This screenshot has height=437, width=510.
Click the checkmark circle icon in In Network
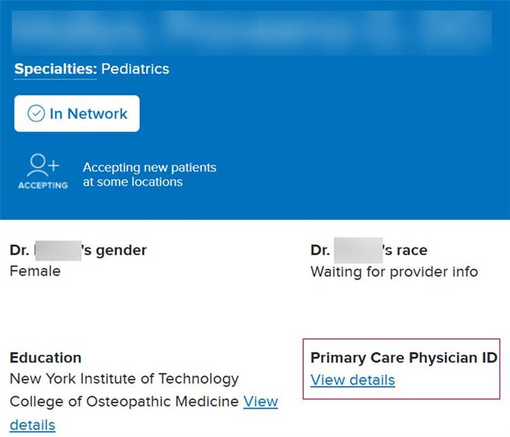coord(36,114)
